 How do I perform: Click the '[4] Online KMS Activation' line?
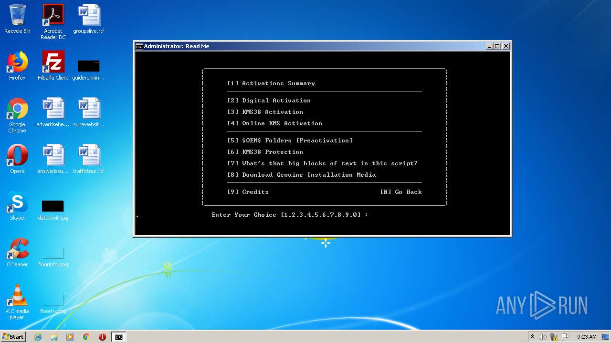tap(274, 123)
